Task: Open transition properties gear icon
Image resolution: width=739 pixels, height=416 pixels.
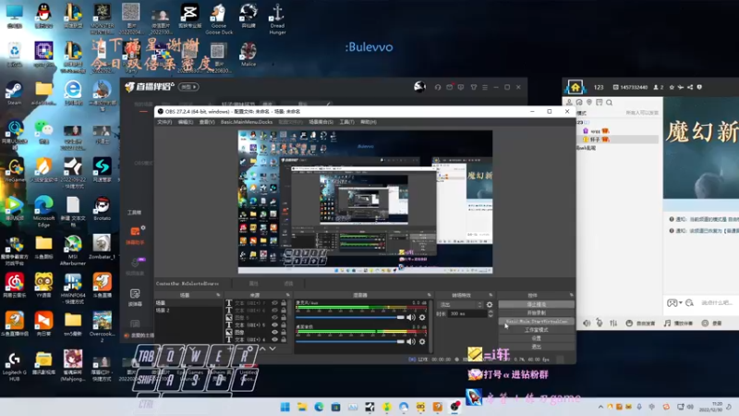Action: [490, 305]
